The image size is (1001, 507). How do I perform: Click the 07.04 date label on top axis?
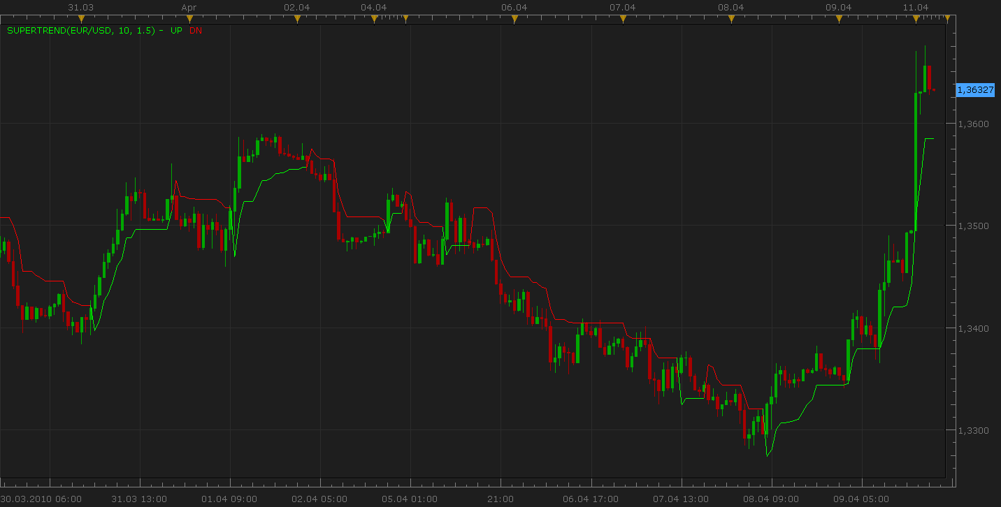click(623, 7)
